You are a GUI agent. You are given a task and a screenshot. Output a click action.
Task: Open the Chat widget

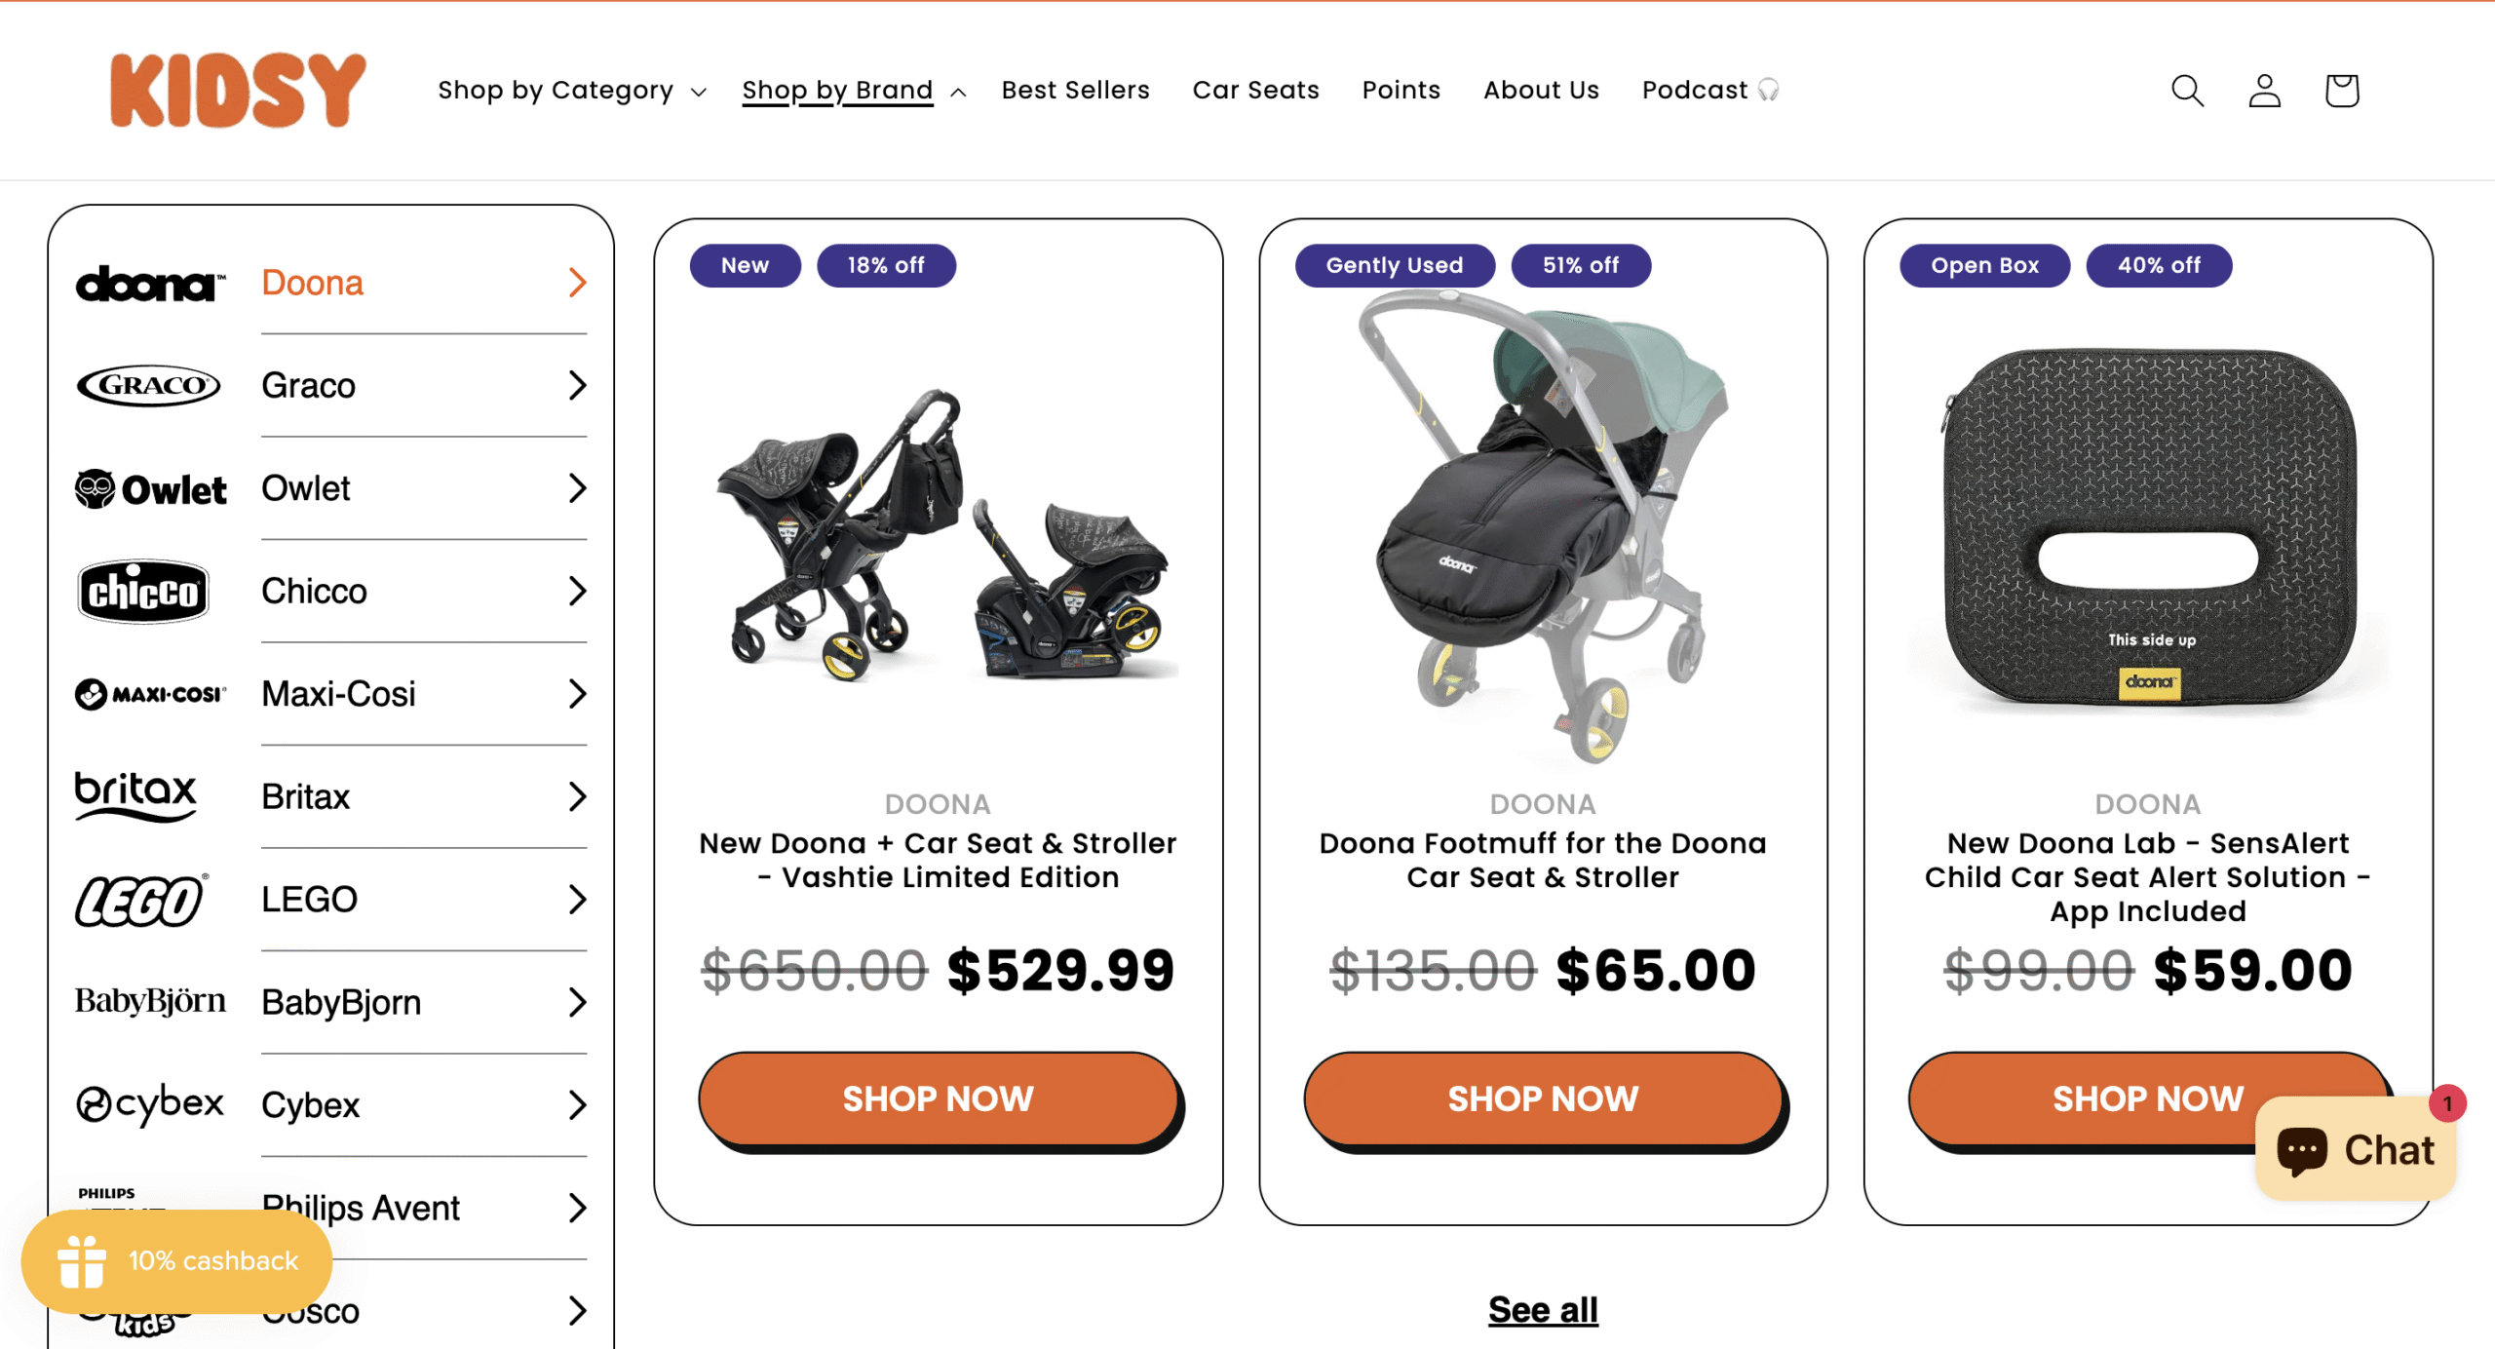[2356, 1150]
